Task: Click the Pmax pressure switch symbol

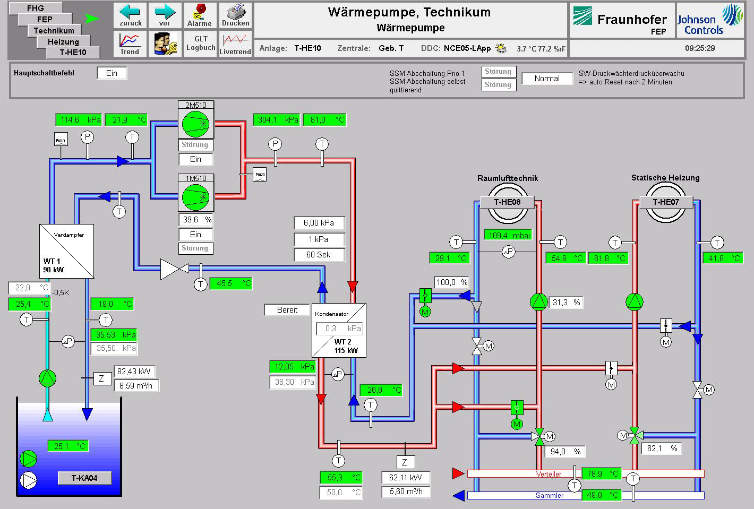Action: click(260, 174)
